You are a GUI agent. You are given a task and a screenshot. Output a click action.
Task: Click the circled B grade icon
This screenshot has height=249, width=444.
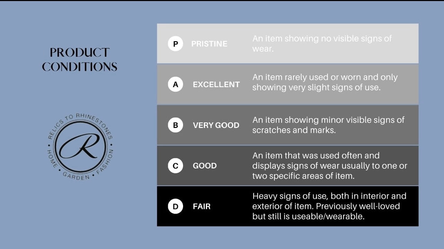(175, 125)
